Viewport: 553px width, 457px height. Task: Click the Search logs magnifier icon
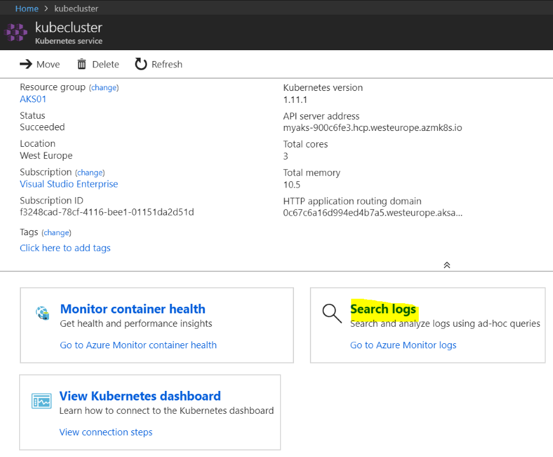(x=332, y=313)
